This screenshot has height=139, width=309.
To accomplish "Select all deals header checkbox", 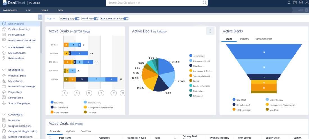I will 50,138.
